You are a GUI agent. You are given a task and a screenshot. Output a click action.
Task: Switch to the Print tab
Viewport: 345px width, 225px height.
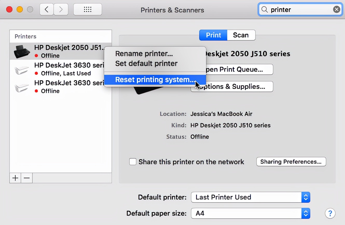[x=213, y=35]
